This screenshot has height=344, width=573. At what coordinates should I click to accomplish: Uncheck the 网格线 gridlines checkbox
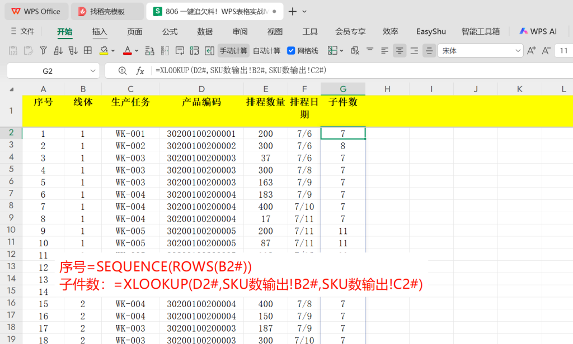click(291, 51)
